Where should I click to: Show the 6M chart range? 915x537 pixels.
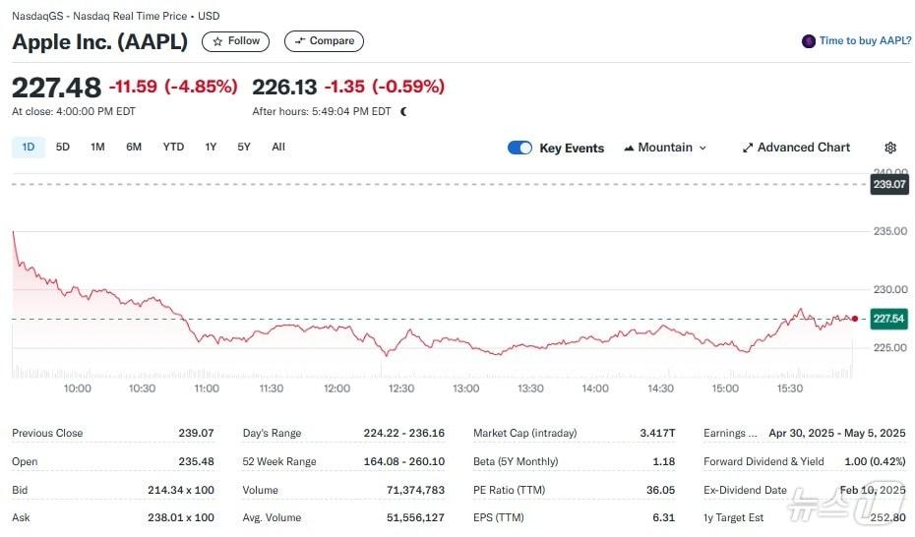point(134,148)
